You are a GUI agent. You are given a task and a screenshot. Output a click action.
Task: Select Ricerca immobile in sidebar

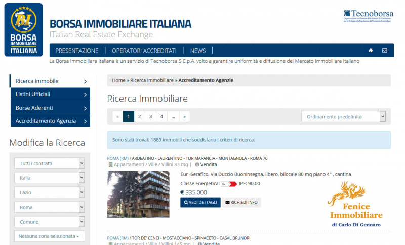[x=50, y=81]
